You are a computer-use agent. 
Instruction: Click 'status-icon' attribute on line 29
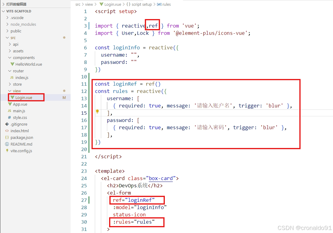(x=129, y=215)
